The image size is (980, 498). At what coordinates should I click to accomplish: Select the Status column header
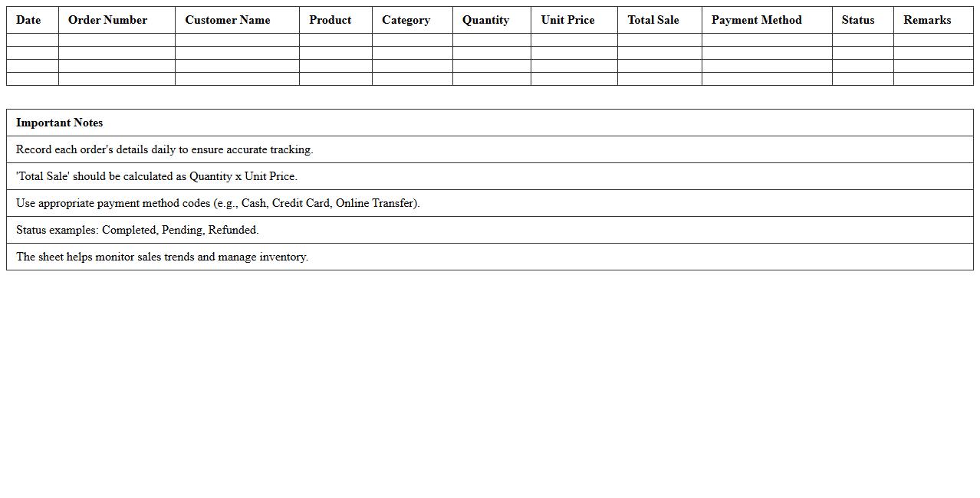[x=857, y=20]
